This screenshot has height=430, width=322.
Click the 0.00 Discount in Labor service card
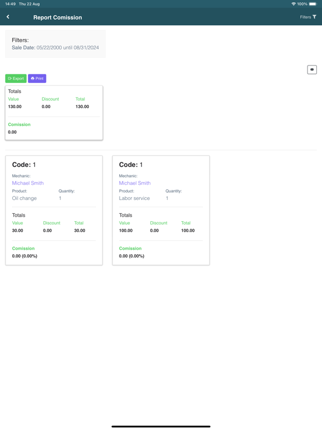pos(154,231)
